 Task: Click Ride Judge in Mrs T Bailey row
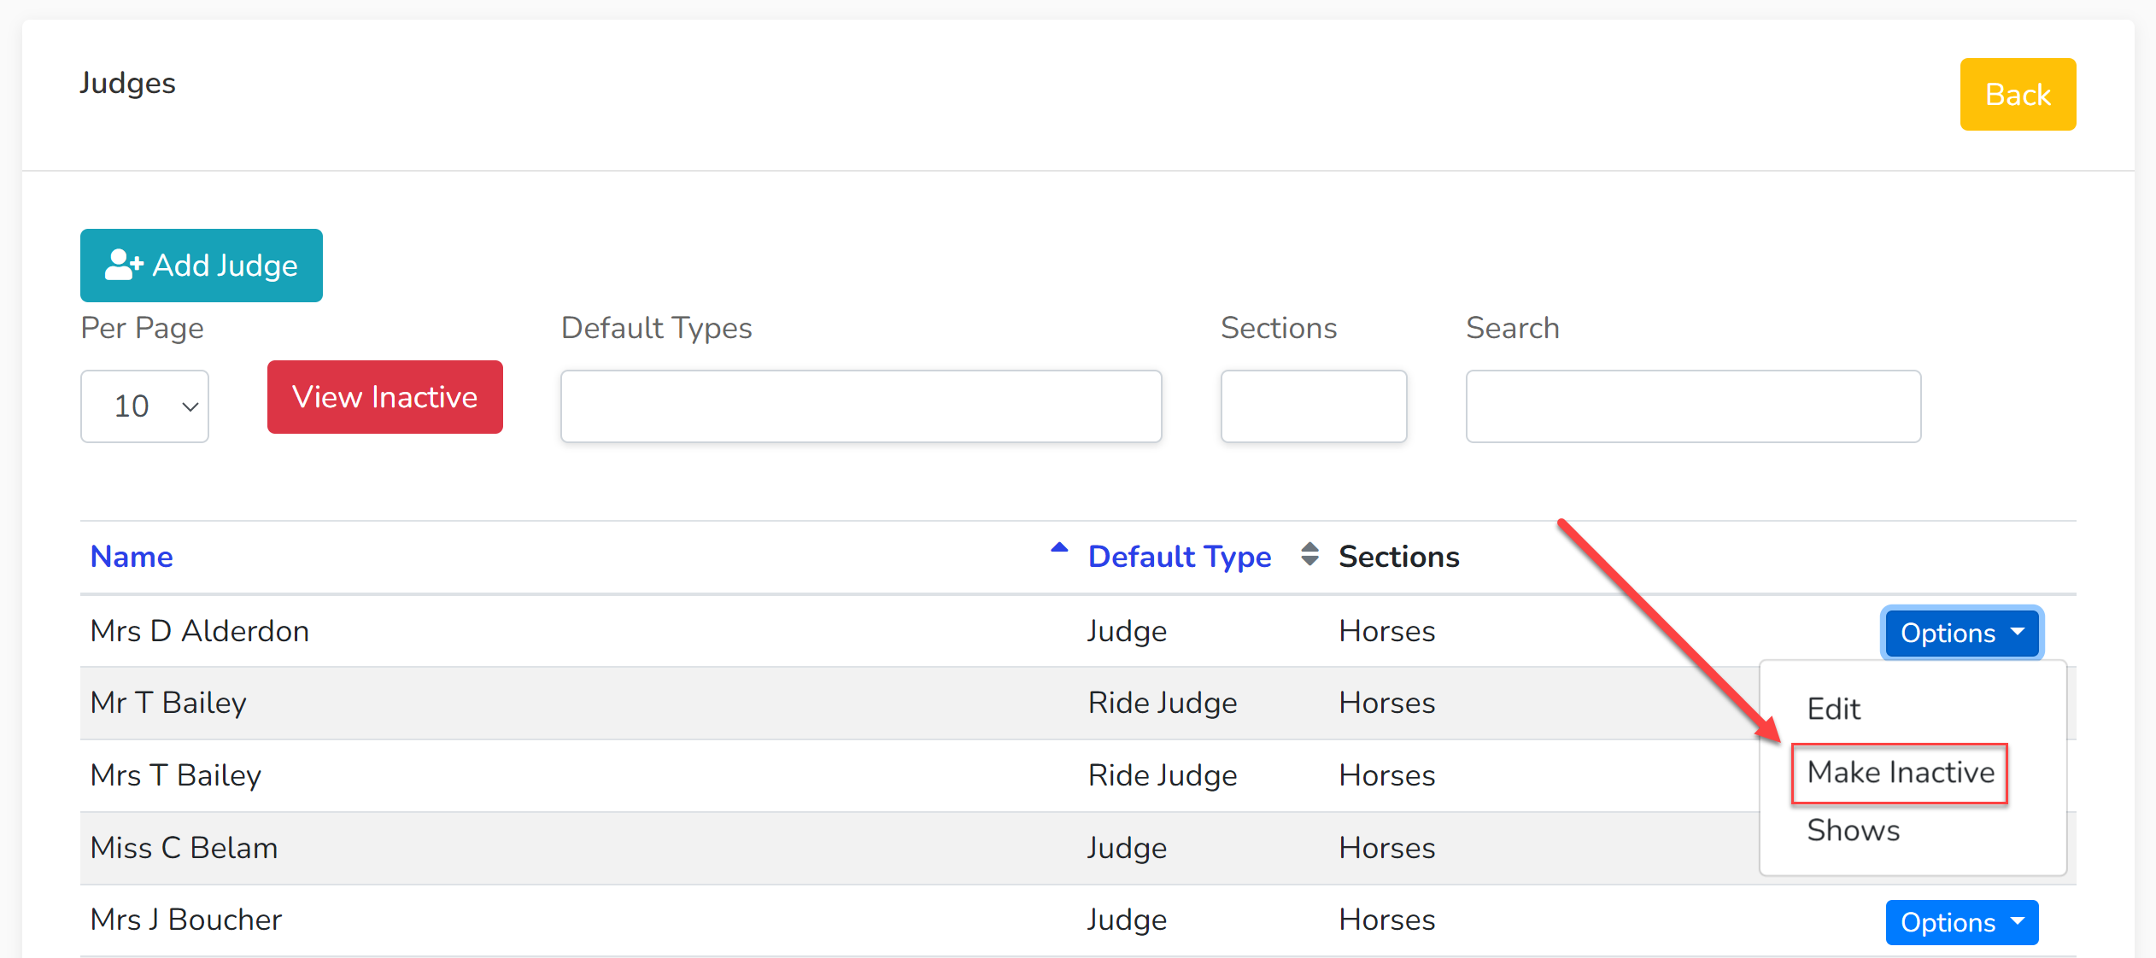pos(1162,775)
